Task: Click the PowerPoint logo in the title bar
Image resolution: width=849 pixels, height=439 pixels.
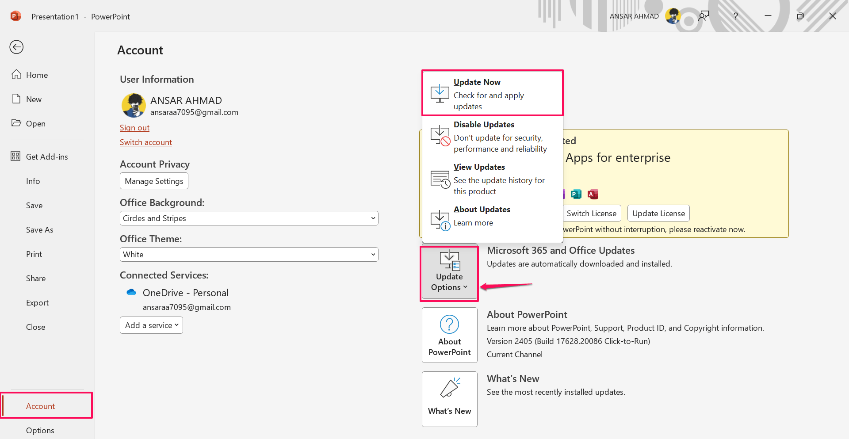Action: (16, 16)
